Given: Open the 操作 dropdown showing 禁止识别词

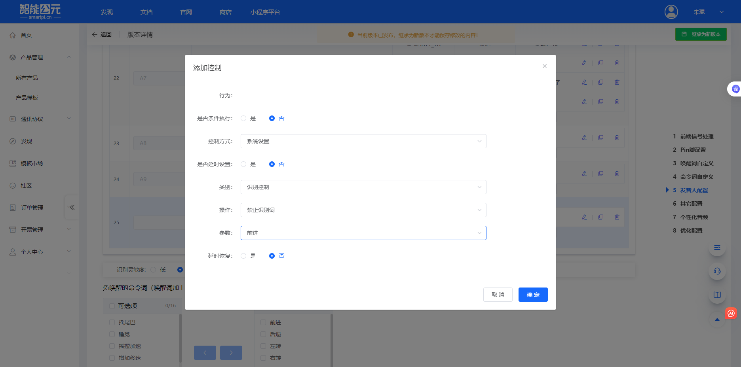Looking at the screenshot, I should point(363,210).
